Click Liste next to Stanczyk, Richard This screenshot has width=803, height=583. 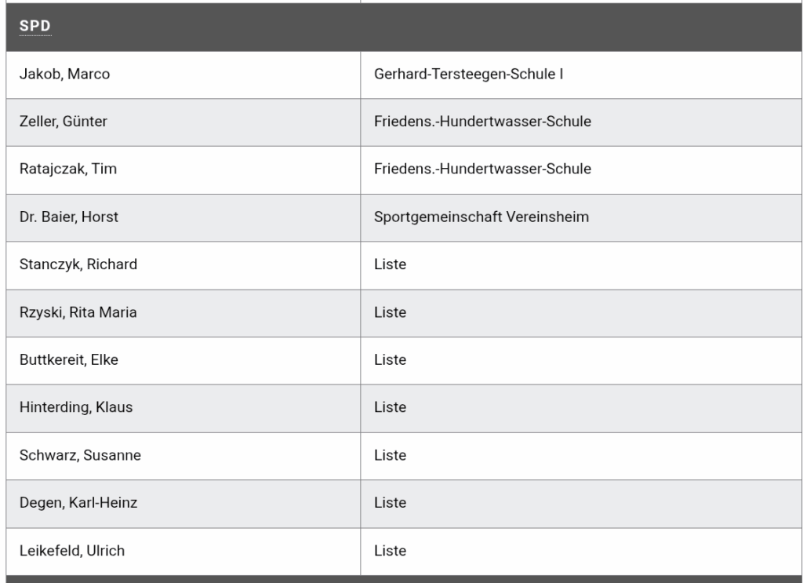[x=391, y=264]
